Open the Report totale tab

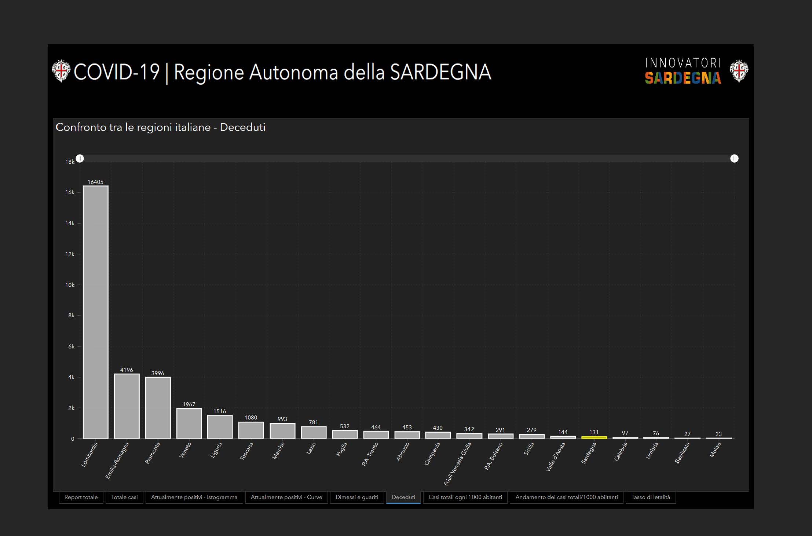(x=81, y=497)
